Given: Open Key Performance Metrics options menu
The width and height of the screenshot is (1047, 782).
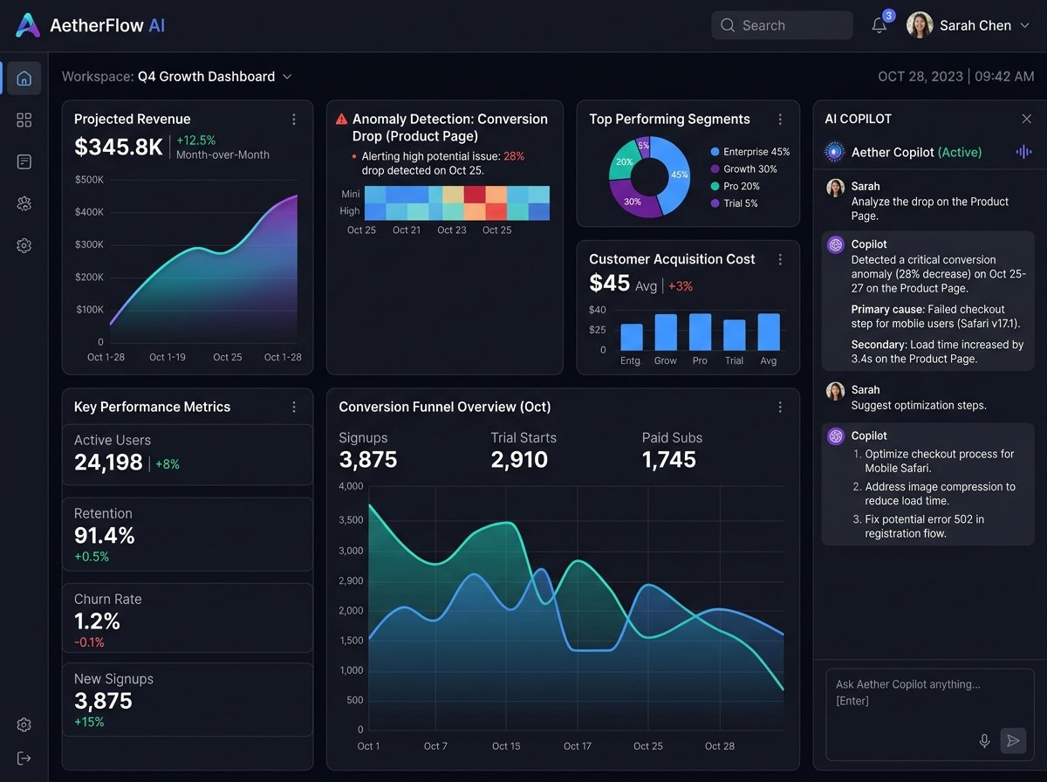Looking at the screenshot, I should (x=294, y=407).
